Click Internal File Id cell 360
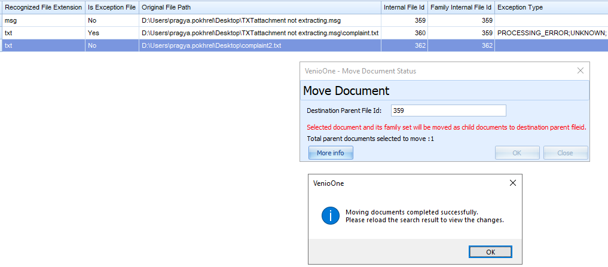 point(404,33)
